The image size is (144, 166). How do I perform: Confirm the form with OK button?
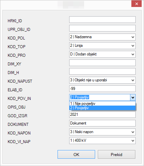coord(76,154)
